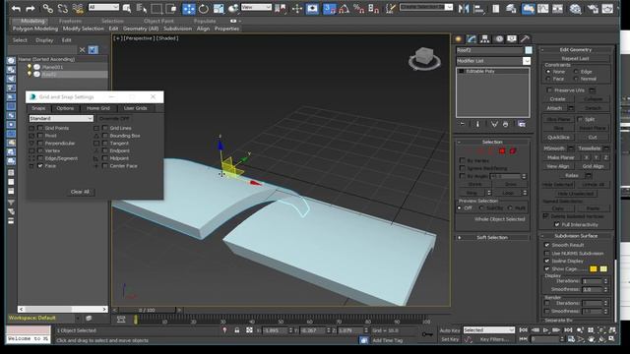This screenshot has height=354, width=630.
Task: Click the Unlink Selection icon
Action: [x=63, y=9]
